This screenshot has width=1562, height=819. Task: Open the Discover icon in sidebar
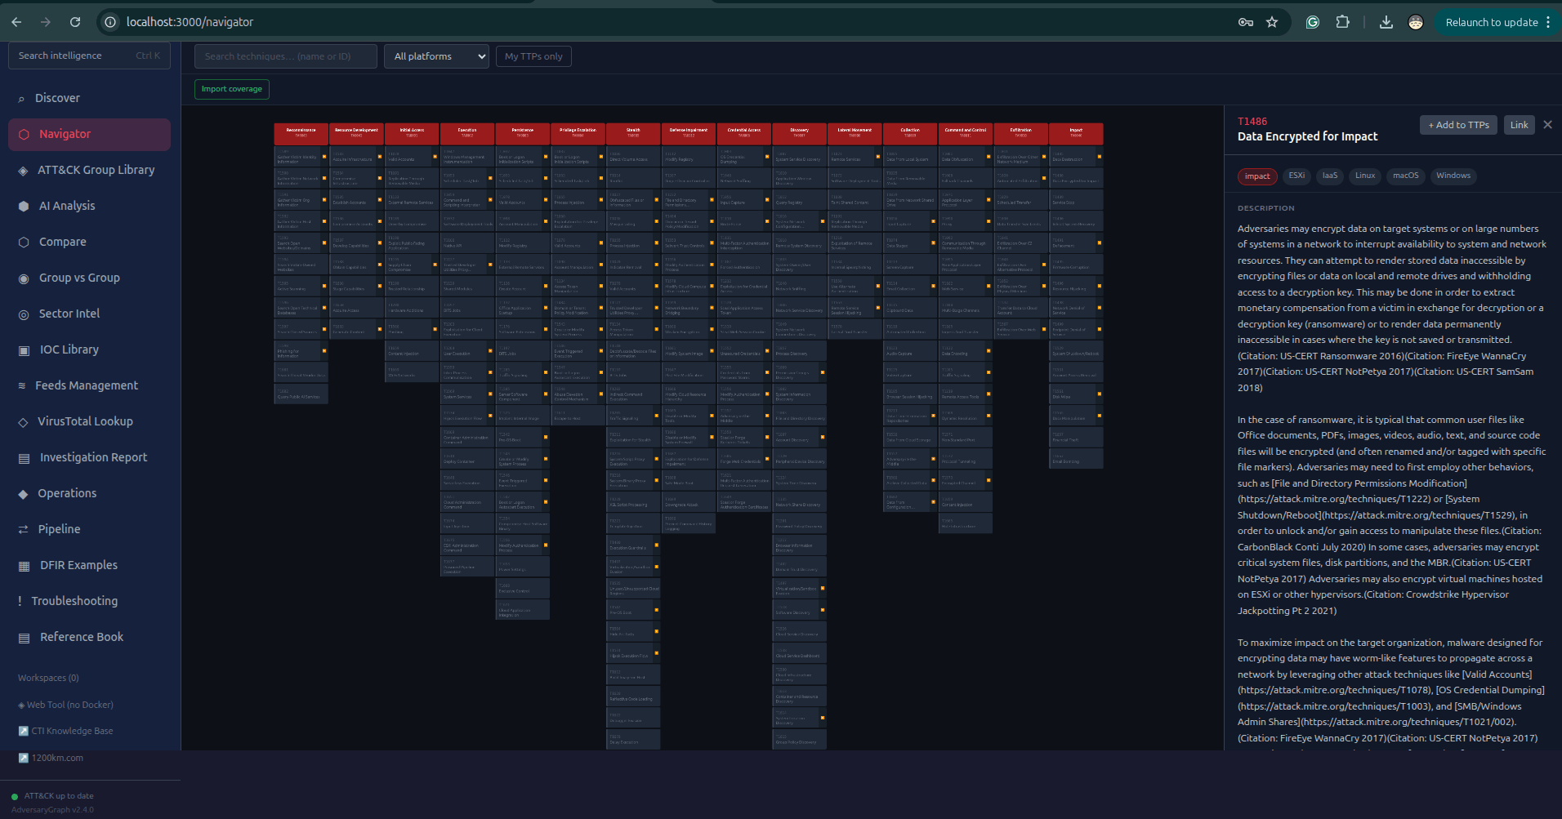pyautogui.click(x=21, y=99)
